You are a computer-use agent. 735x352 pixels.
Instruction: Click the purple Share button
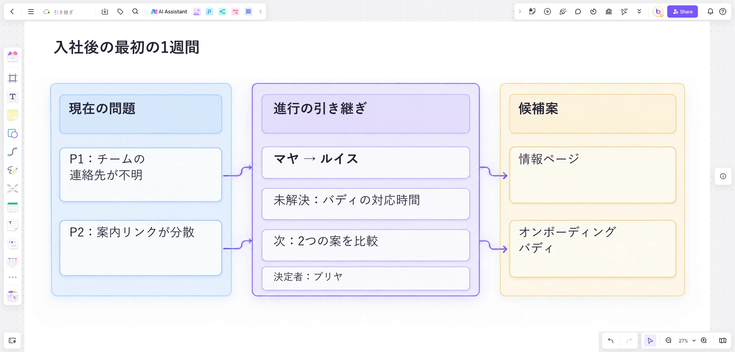[x=683, y=11]
